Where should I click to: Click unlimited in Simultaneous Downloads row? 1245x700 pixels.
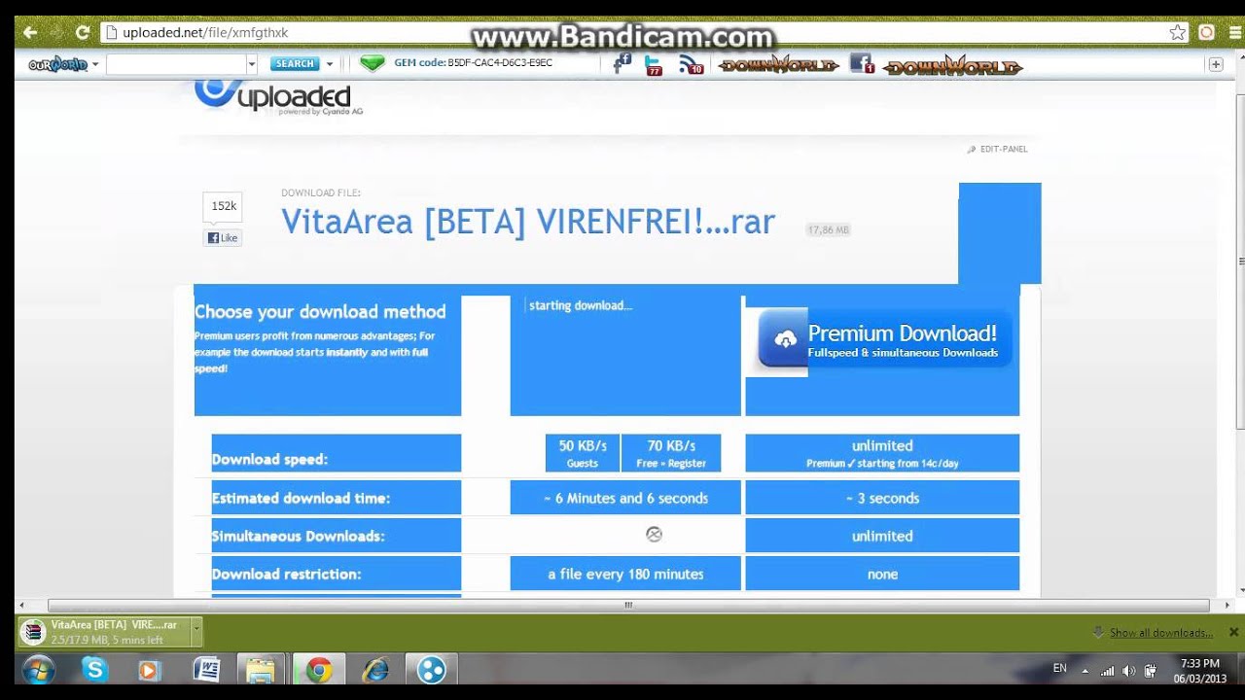tap(882, 536)
